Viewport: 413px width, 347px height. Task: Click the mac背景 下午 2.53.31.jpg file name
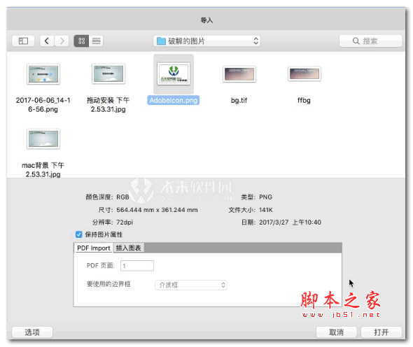tap(43, 170)
